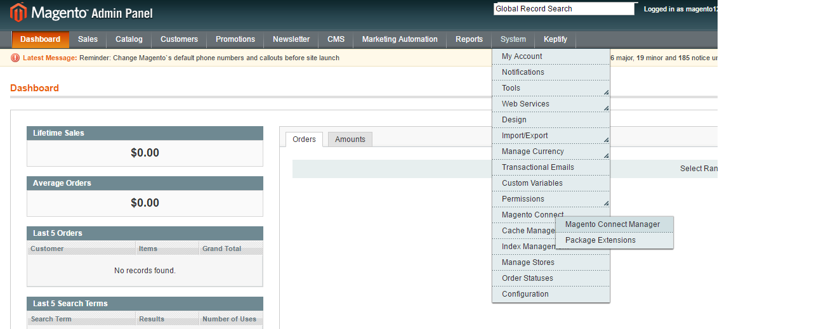Screen dimensions: 828x329
Task: Click the Number of Uses header
Action: (x=231, y=319)
